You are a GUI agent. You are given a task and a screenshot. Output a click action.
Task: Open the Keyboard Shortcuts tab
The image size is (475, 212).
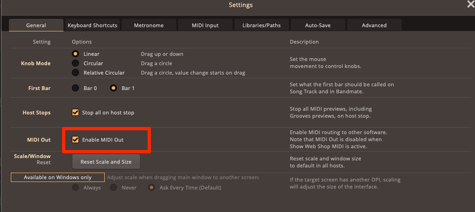(x=92, y=25)
